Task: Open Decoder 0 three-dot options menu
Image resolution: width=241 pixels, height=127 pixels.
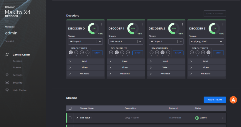Action: click(102, 24)
